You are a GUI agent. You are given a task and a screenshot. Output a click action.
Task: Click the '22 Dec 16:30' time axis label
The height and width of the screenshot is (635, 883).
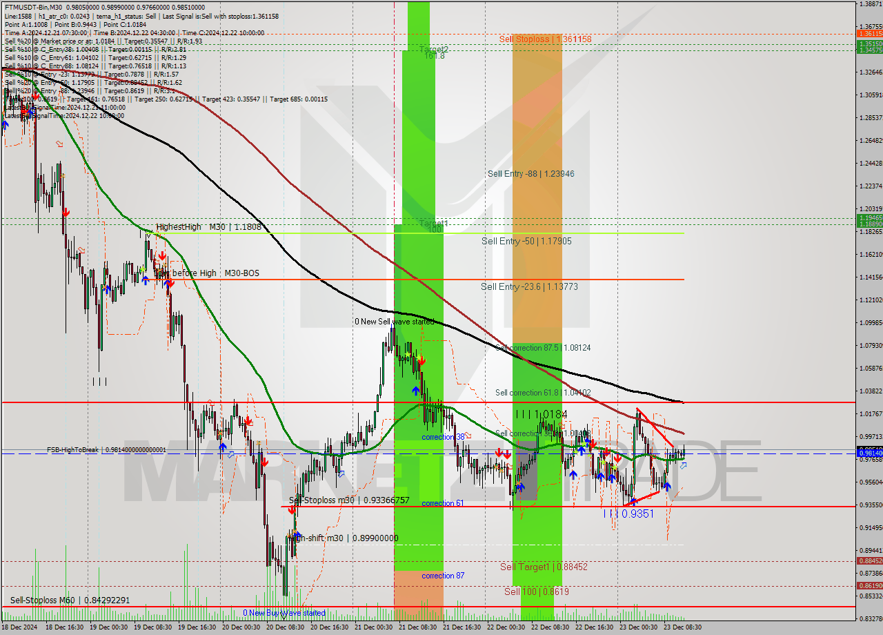(x=594, y=627)
